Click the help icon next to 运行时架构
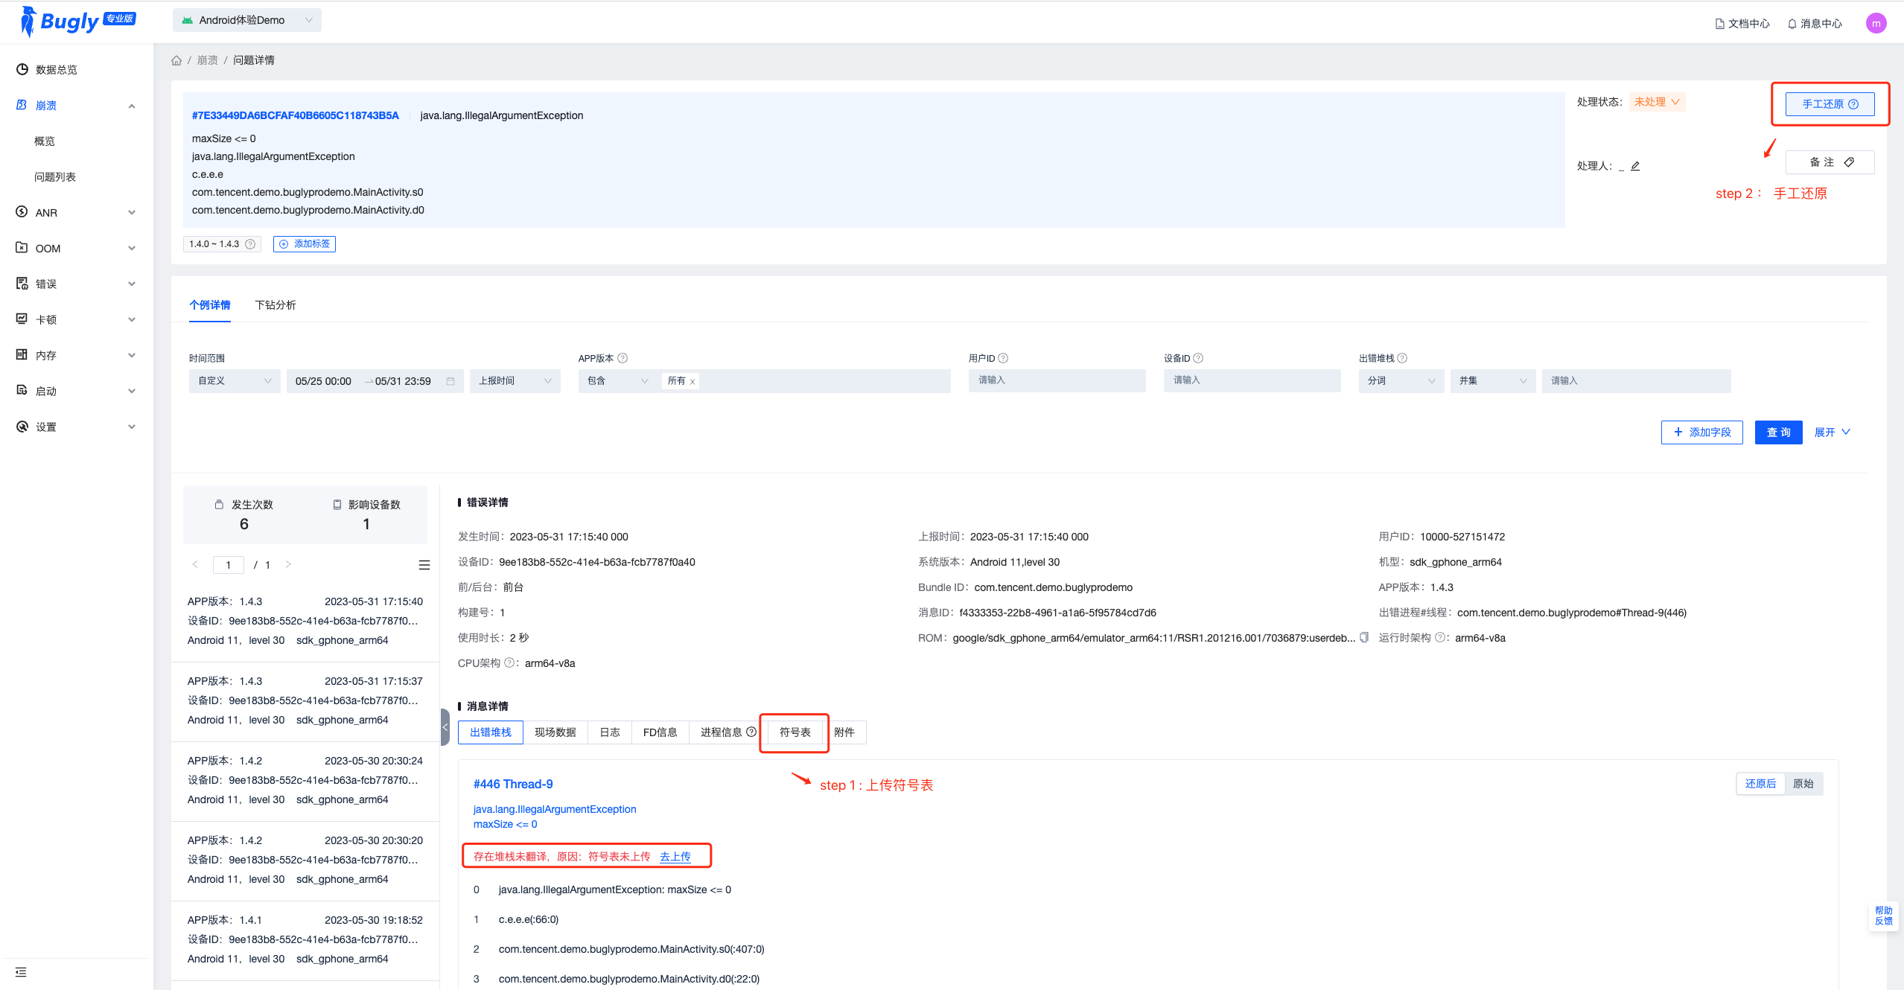Screen dimensions: 1904x990 1440,638
